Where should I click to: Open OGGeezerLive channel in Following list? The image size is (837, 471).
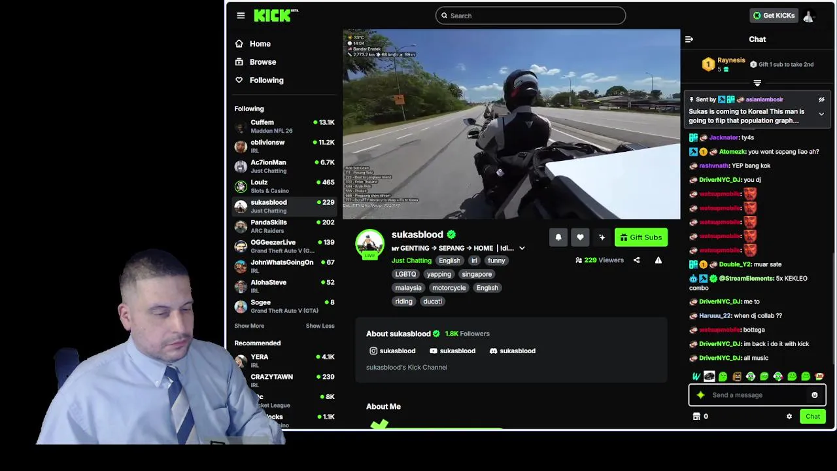pos(284,247)
